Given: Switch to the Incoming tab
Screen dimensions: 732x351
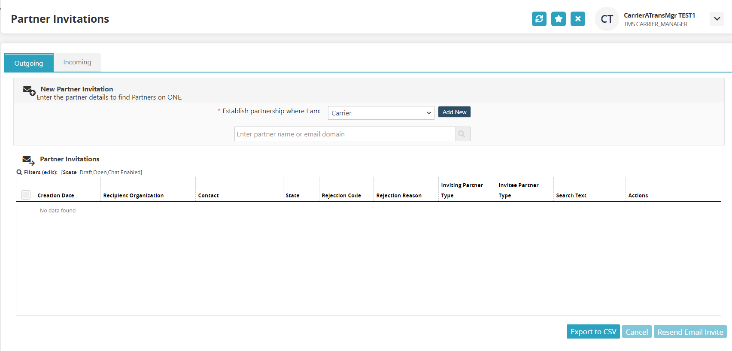Looking at the screenshot, I should click(x=77, y=62).
